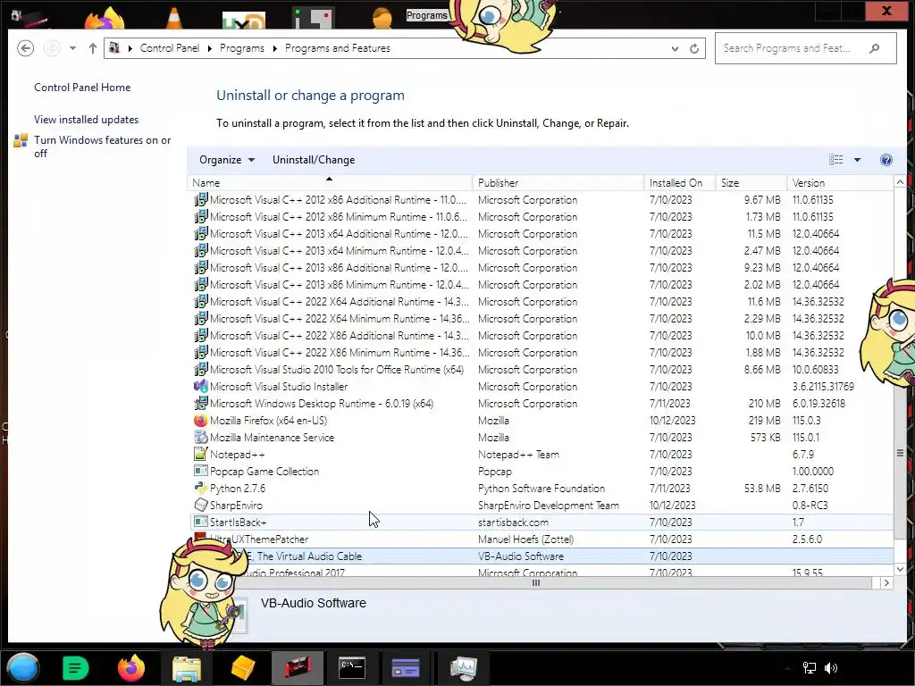Open File Explorer from the taskbar

coord(187,668)
